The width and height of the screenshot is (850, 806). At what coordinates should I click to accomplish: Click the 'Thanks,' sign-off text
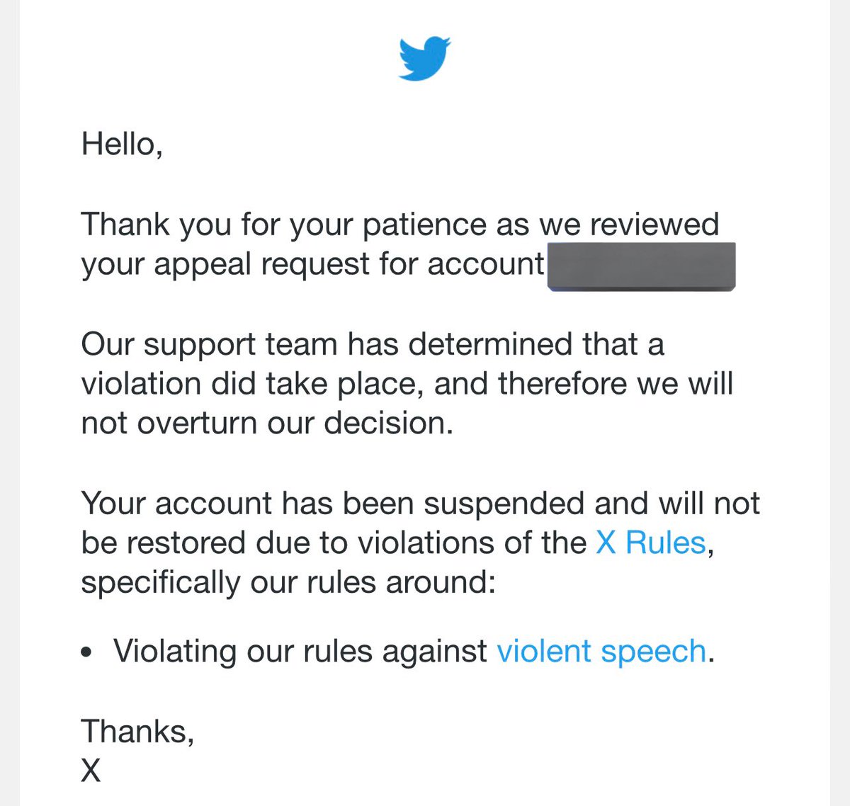(138, 732)
